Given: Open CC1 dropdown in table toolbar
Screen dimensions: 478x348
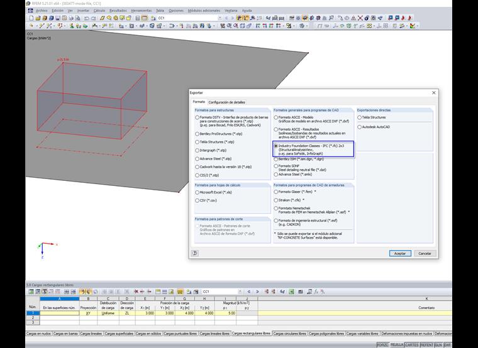Looking at the screenshot, I should pyautogui.click(x=240, y=291).
